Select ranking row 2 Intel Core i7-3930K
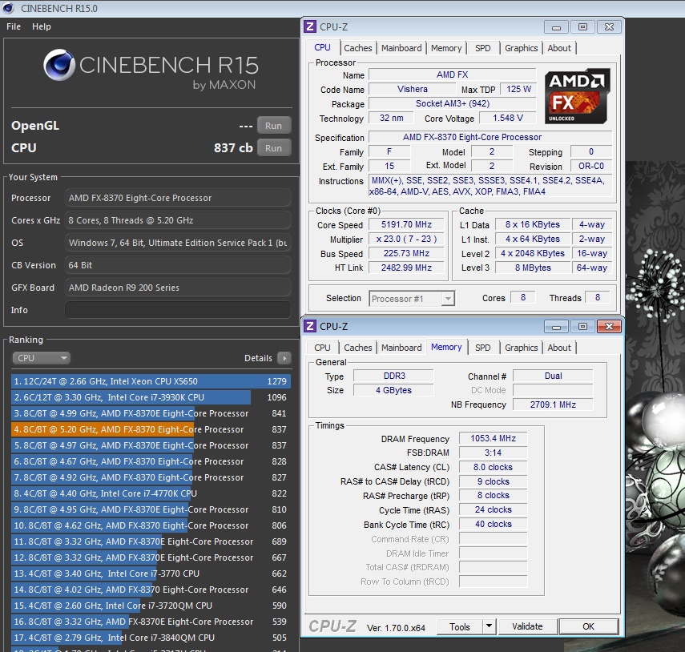The image size is (685, 652). pos(151,397)
